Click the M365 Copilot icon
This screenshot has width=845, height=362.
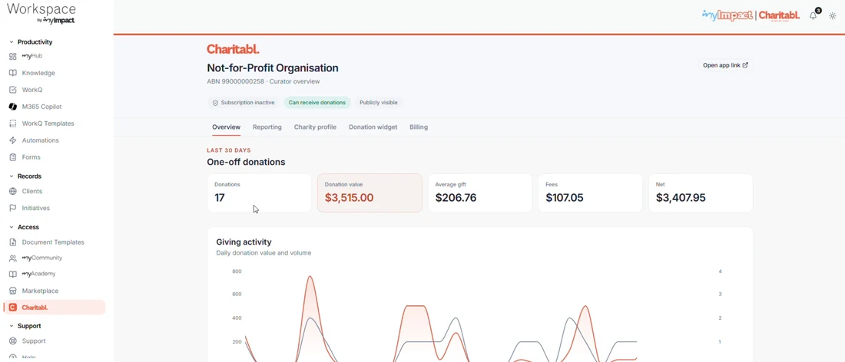point(13,107)
